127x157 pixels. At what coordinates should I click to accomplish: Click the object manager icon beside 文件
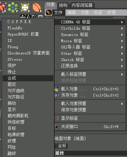(49, 13)
